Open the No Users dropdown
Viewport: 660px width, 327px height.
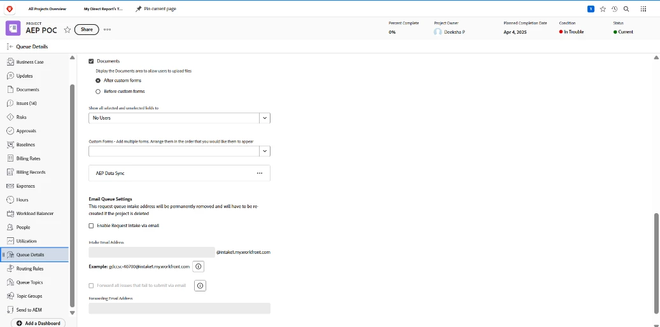179,118
